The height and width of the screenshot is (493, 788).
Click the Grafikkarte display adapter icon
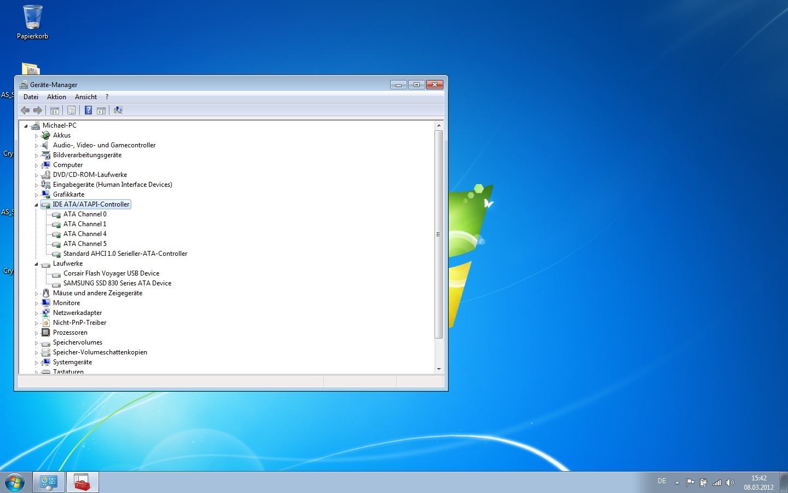pyautogui.click(x=46, y=194)
